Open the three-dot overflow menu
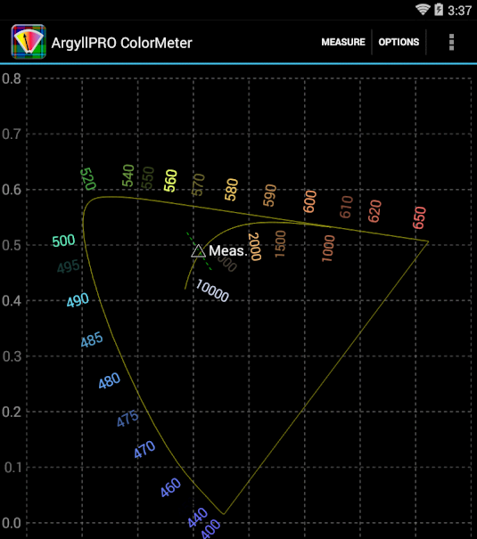Viewport: 477px width, 539px height. (451, 42)
